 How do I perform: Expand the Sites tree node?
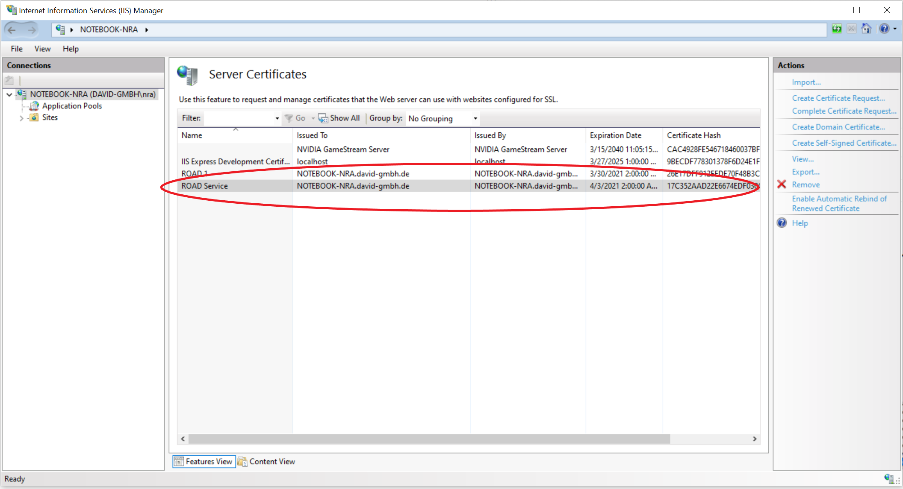click(x=21, y=118)
